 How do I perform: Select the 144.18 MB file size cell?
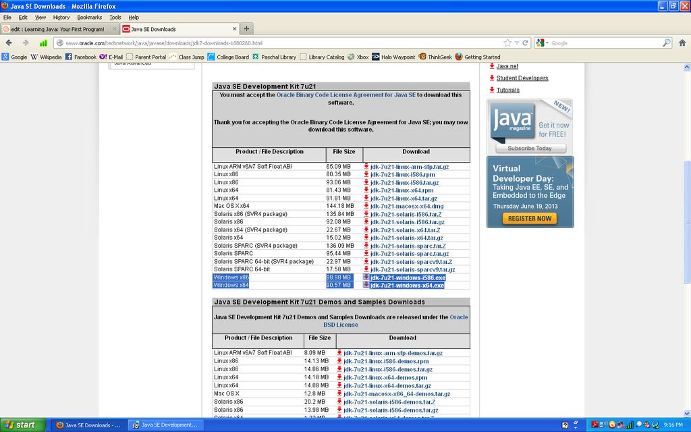coord(340,206)
